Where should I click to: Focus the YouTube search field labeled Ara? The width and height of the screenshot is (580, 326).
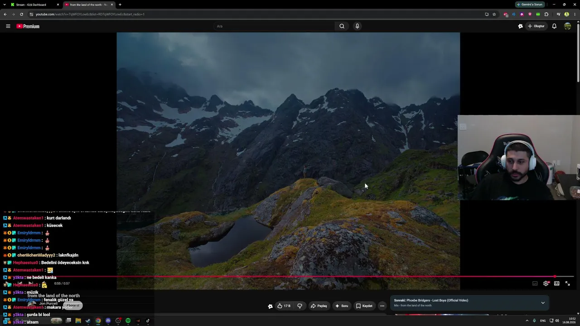pyautogui.click(x=274, y=26)
